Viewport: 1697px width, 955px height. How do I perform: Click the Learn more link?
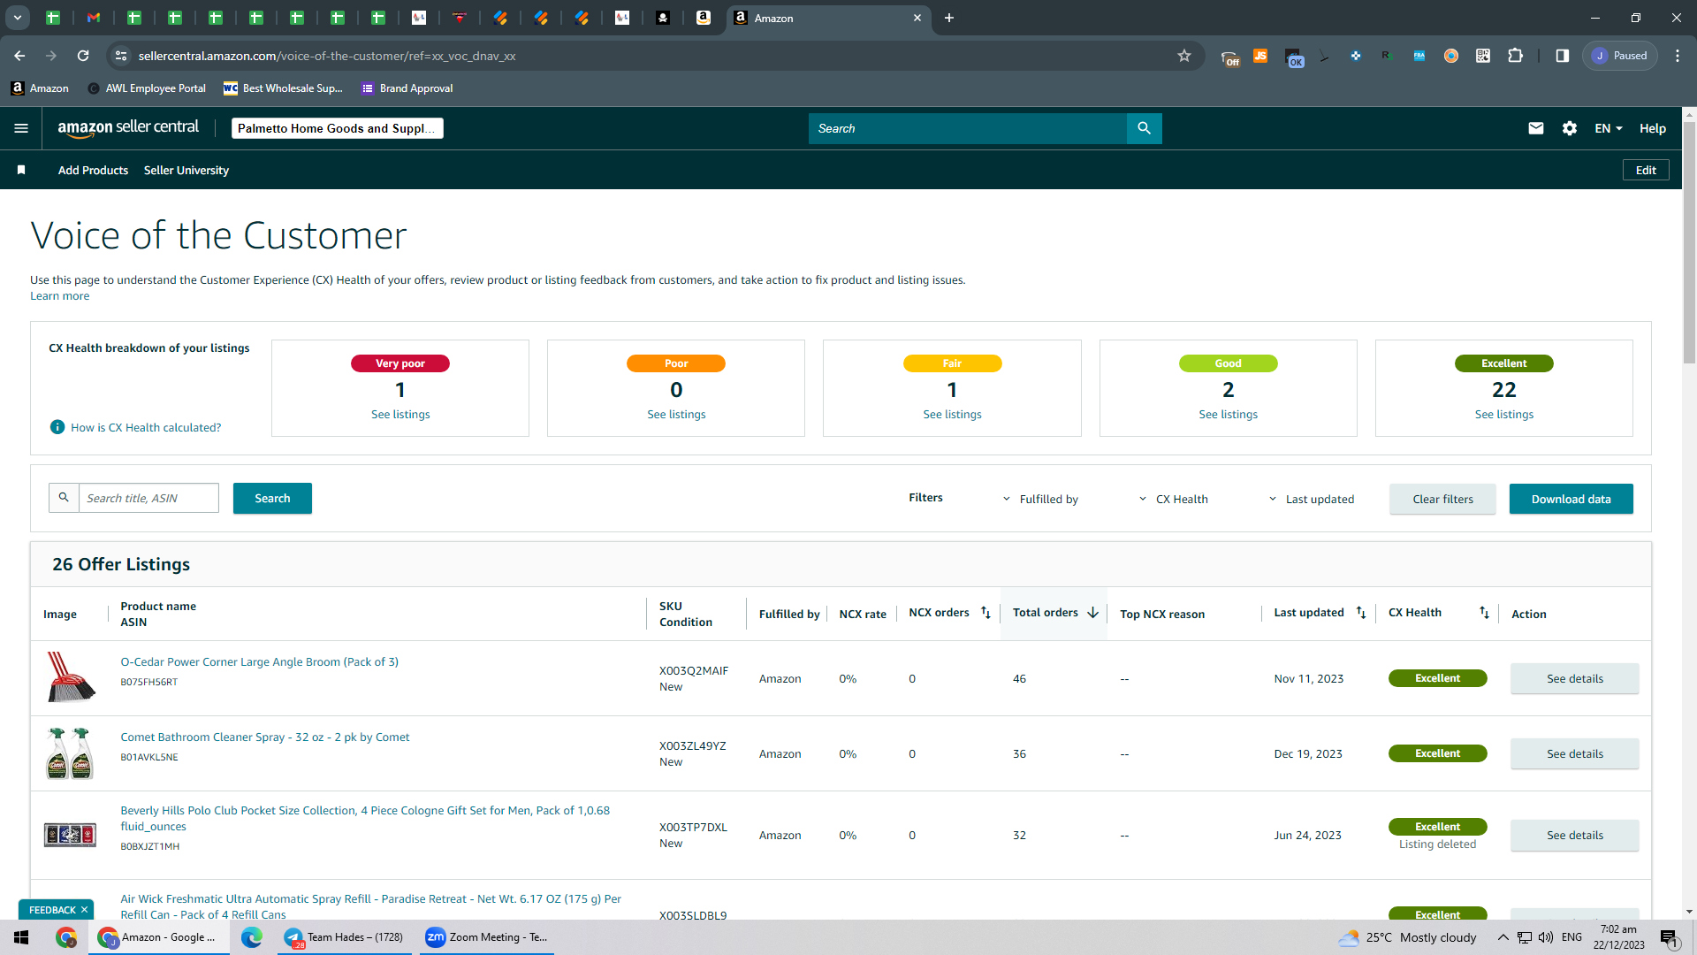59,296
